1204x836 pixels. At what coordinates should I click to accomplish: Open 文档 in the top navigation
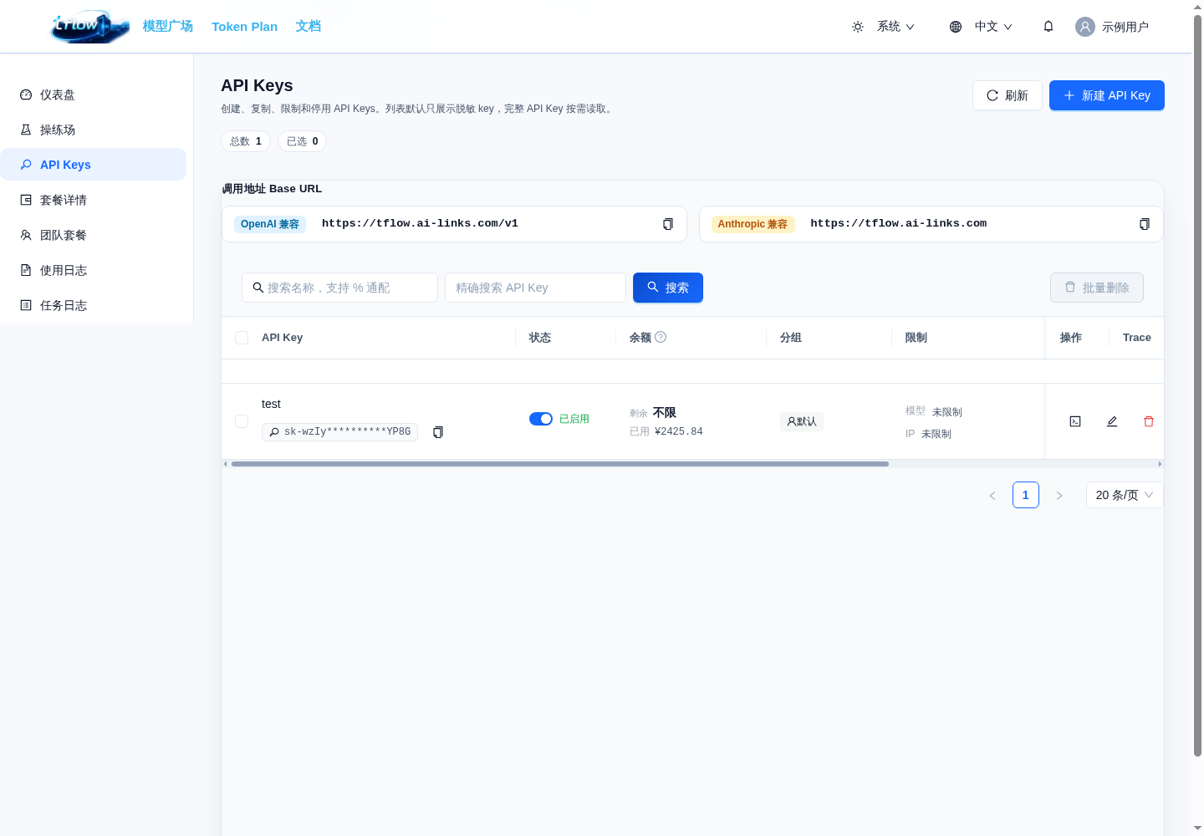(309, 26)
